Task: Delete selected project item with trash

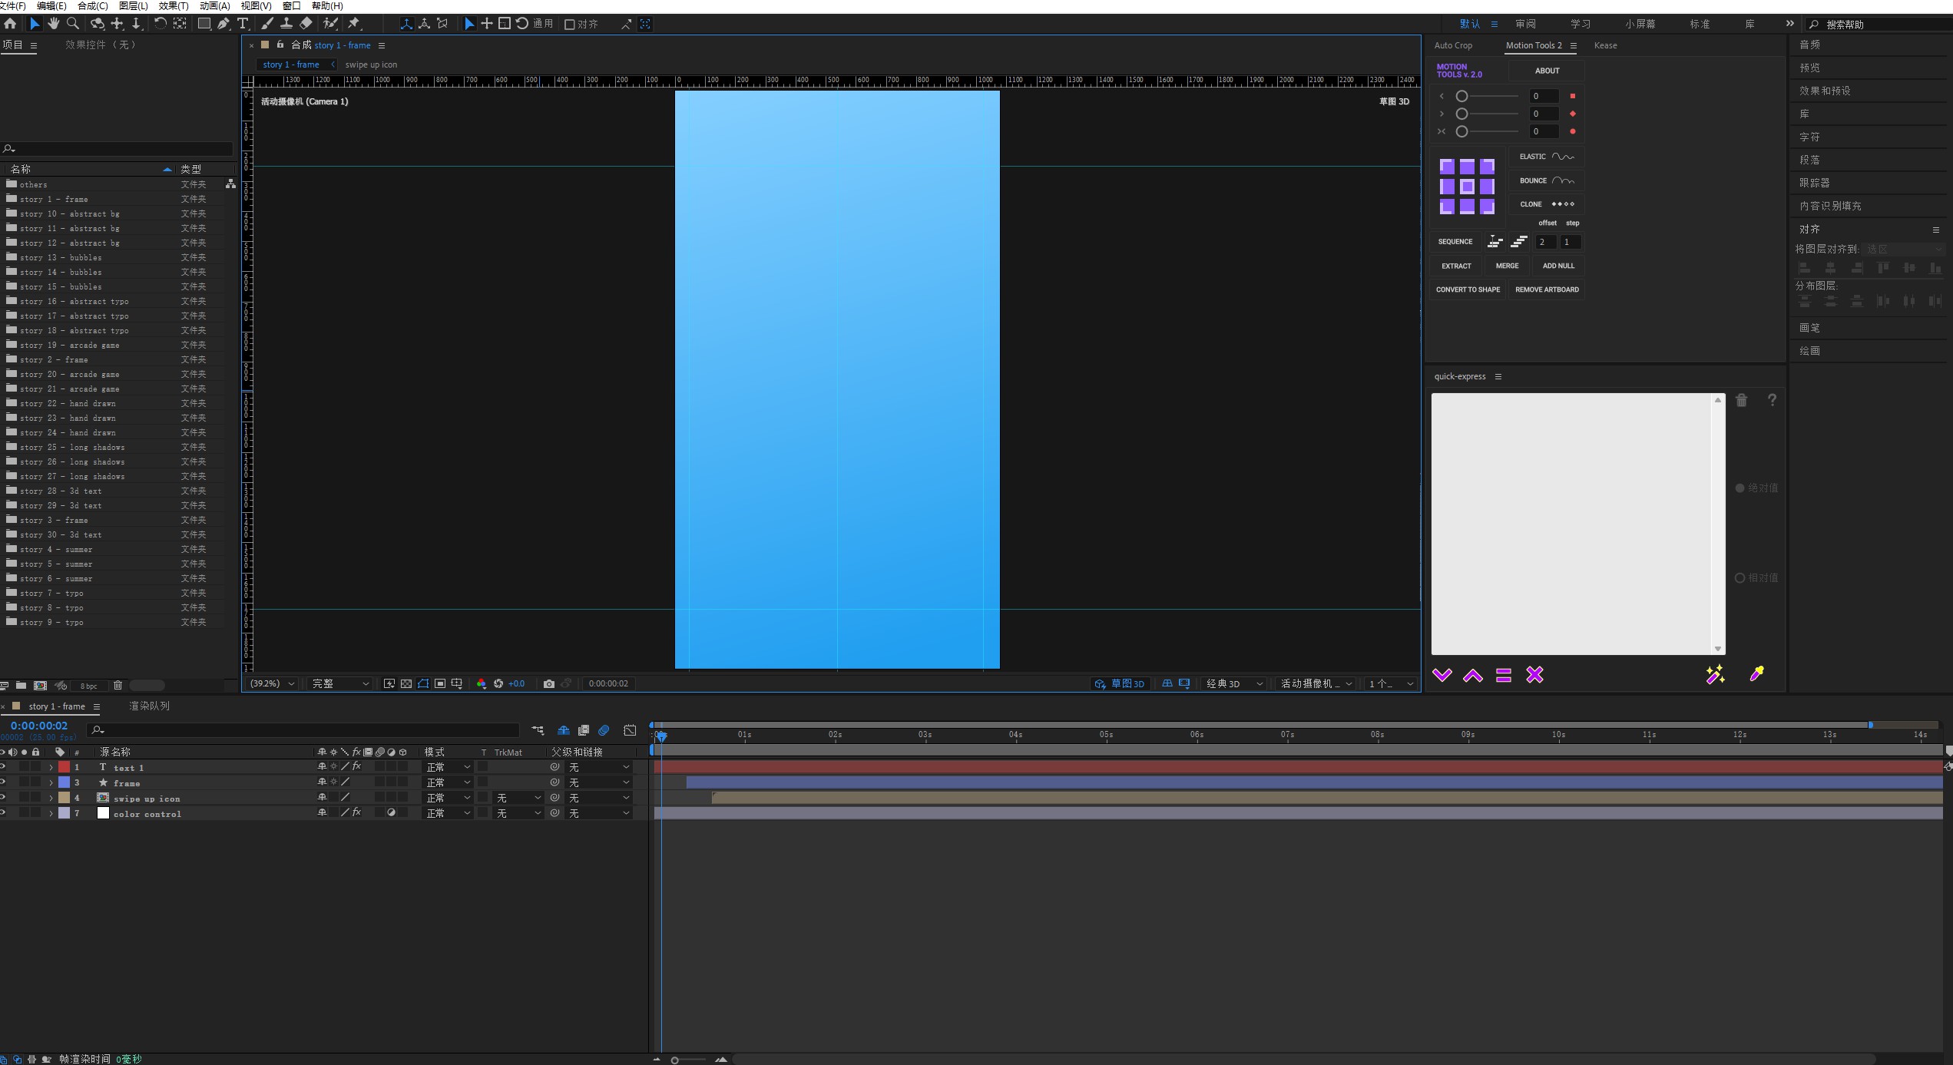Action: point(118,686)
